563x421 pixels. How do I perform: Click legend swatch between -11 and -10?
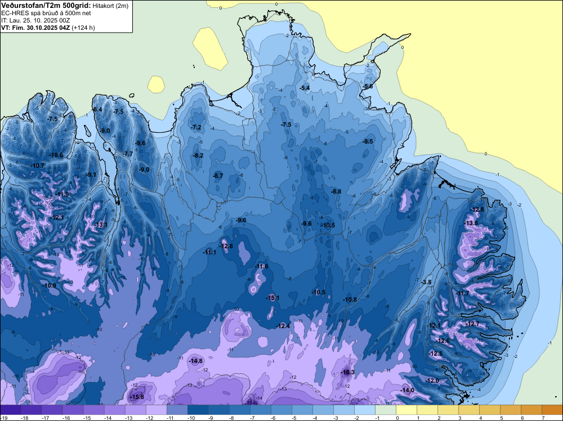pos(177,410)
